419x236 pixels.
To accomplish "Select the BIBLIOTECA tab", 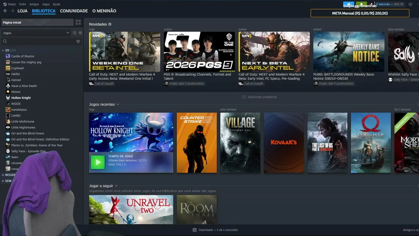I will [44, 11].
